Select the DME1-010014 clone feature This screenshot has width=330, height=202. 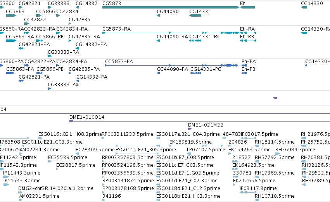(x=87, y=117)
